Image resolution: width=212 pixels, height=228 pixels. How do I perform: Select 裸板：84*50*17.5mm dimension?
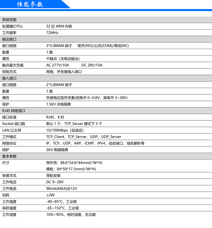[71, 169]
